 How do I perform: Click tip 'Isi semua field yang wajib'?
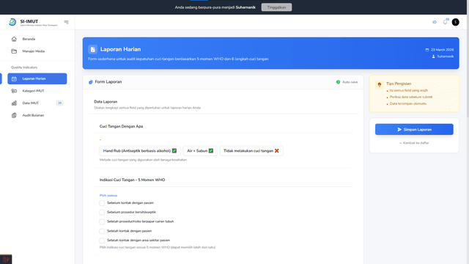409,90
